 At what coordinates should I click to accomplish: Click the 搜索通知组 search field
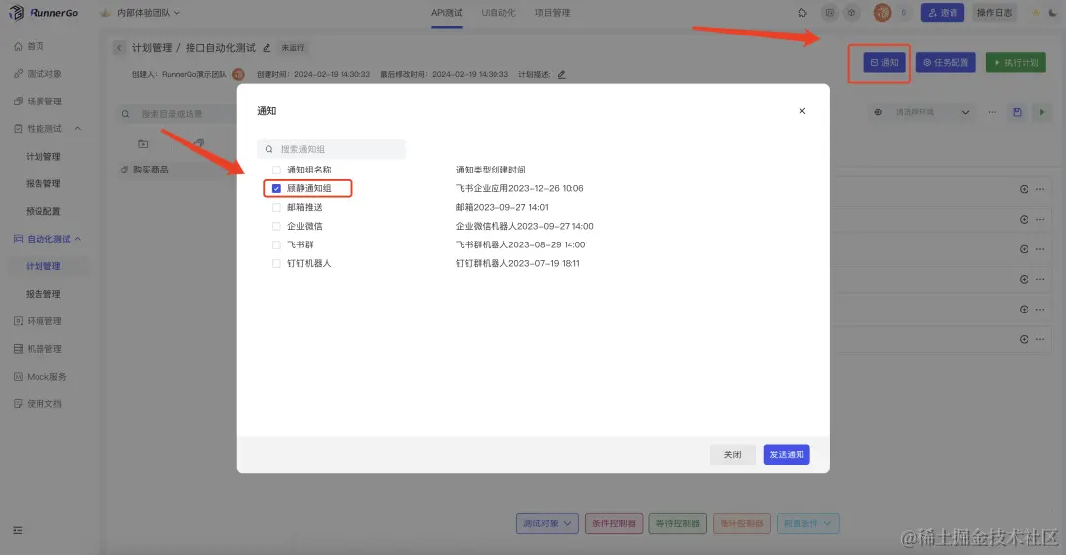[x=331, y=149]
